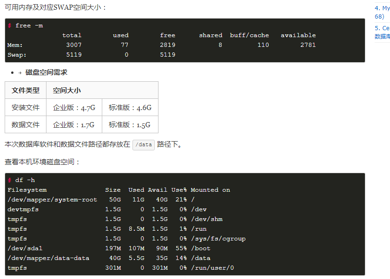390x279 pixels.
Task: Click the cell "企业版：4.7G"
Action: pyautogui.click(x=74, y=108)
